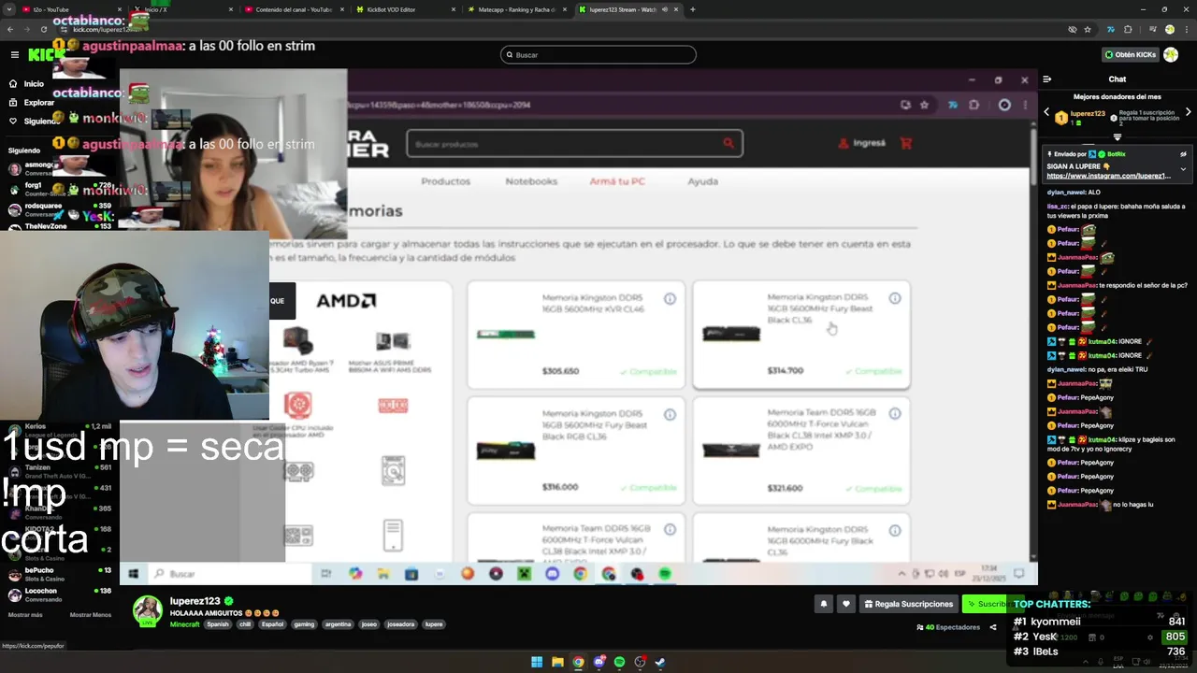Select the 'gaming' stream tag

304,624
